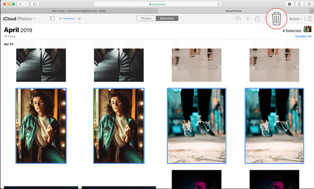Select the second dark staircase photo

119,65
